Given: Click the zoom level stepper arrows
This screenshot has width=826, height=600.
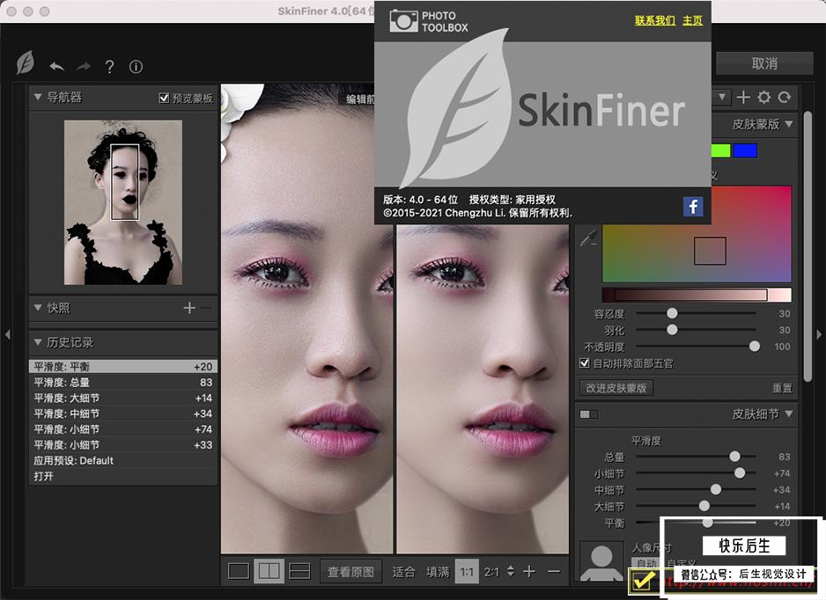Looking at the screenshot, I should 510,571.
